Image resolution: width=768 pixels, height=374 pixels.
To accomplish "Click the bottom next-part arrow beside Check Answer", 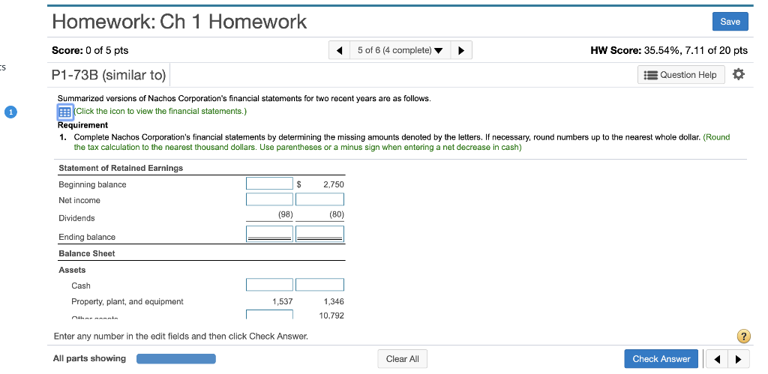I will tap(739, 359).
